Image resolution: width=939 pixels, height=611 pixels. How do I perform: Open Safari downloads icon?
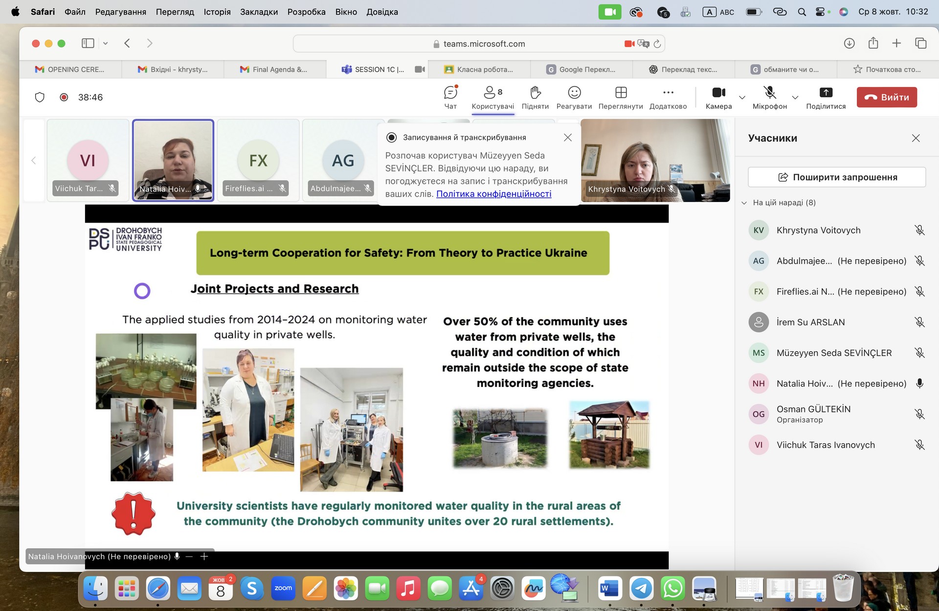[x=849, y=44]
